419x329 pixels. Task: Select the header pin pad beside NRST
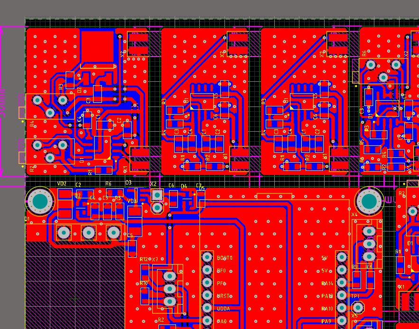point(207,295)
